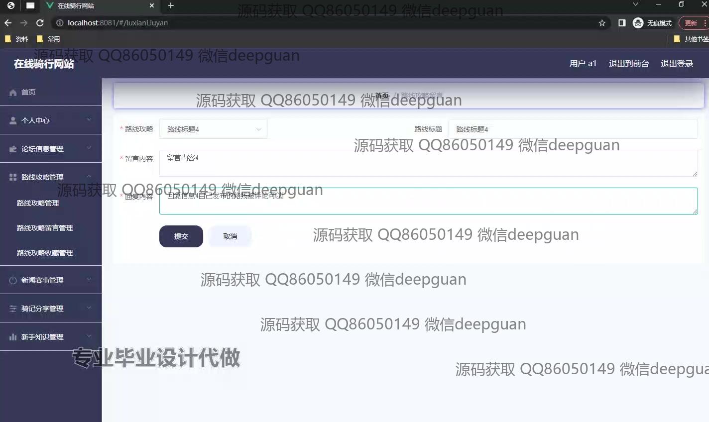Click into the 回复内容 textarea
709x422 pixels.
(x=429, y=201)
